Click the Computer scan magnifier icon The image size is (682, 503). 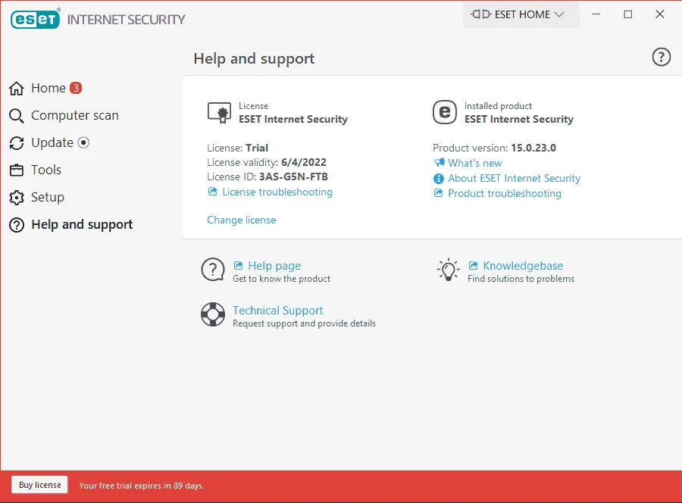(x=17, y=116)
